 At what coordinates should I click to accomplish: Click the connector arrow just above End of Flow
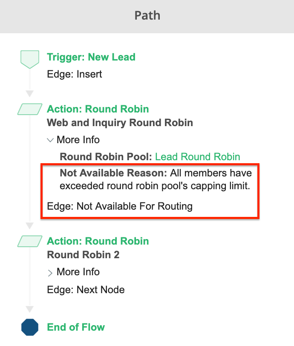[x=29, y=309]
